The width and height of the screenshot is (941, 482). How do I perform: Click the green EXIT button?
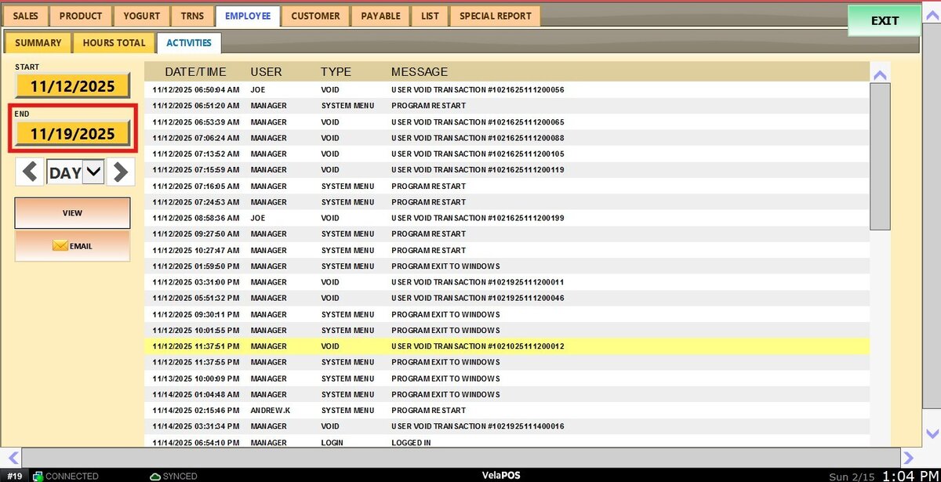tap(885, 21)
